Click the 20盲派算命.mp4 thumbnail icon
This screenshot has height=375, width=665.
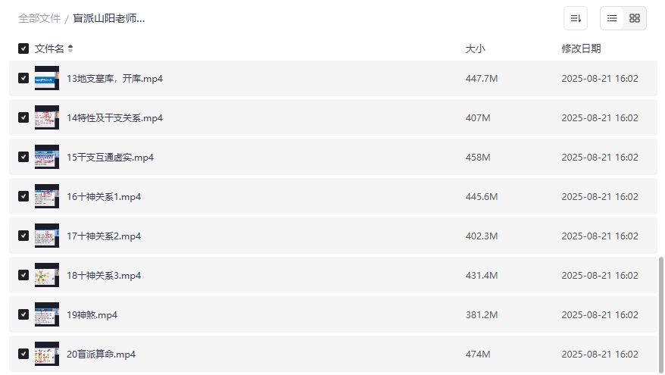(x=47, y=354)
